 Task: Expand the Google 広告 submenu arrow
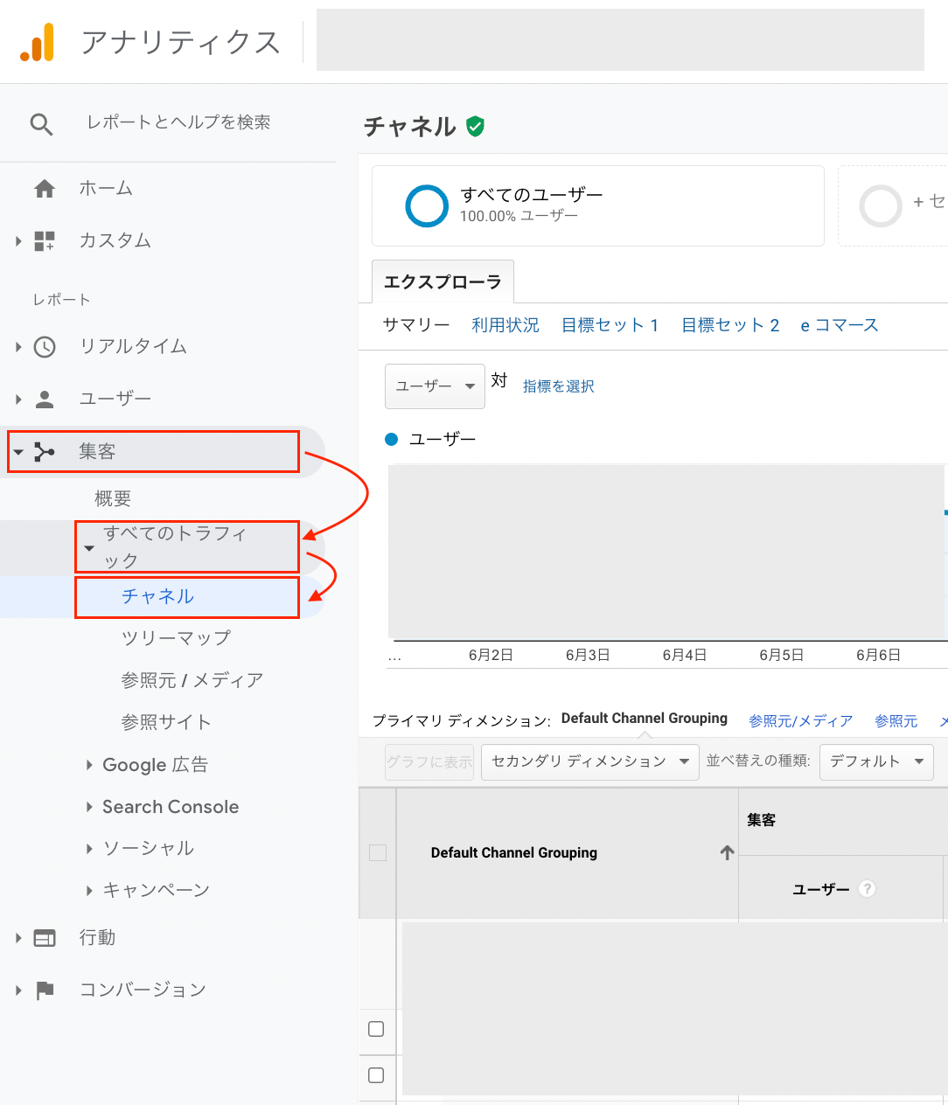[x=88, y=765]
